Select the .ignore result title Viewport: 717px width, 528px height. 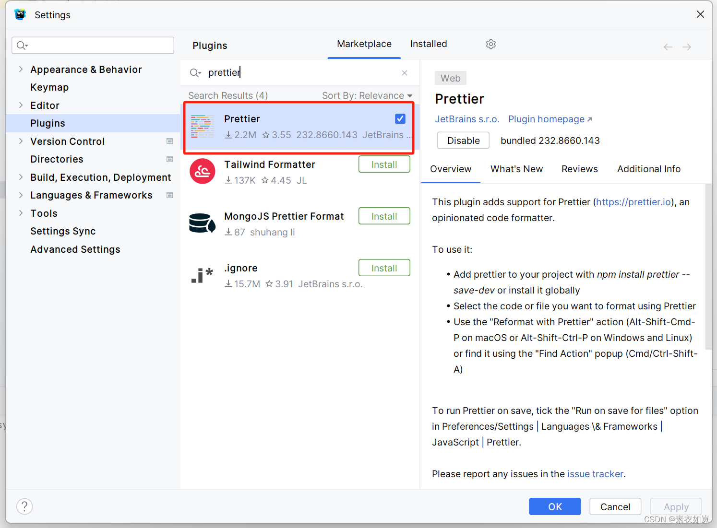[240, 268]
